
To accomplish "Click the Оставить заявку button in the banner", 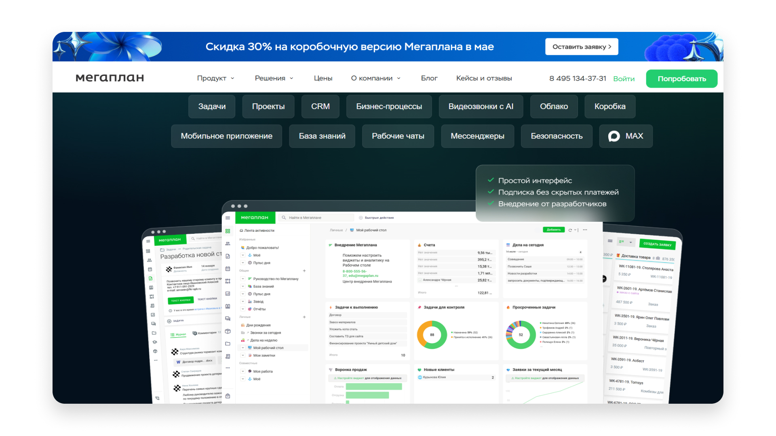I will (582, 47).
